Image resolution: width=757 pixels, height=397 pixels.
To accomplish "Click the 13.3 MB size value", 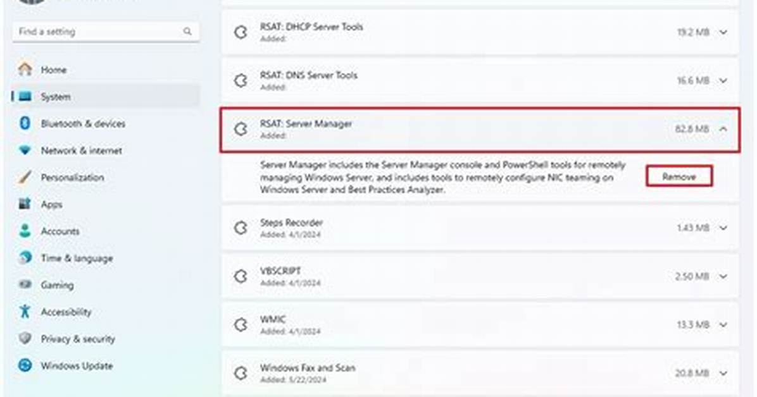I will [x=693, y=325].
